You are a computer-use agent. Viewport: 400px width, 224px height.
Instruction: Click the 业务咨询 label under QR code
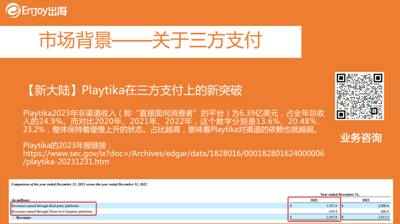361,138
